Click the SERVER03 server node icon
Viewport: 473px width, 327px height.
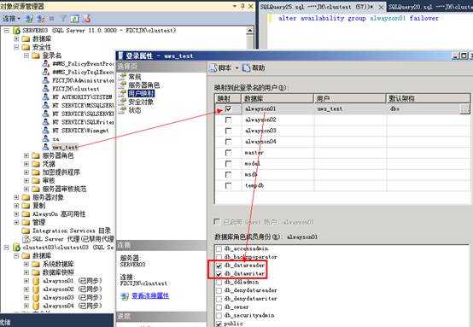point(16,31)
